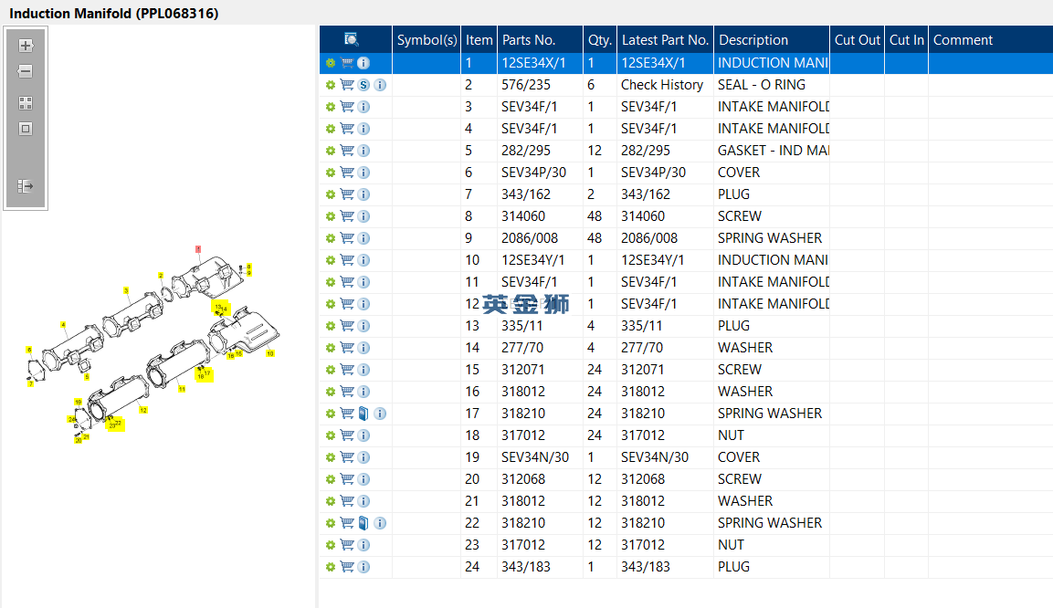Open the book icon for item 17

pyautogui.click(x=363, y=414)
